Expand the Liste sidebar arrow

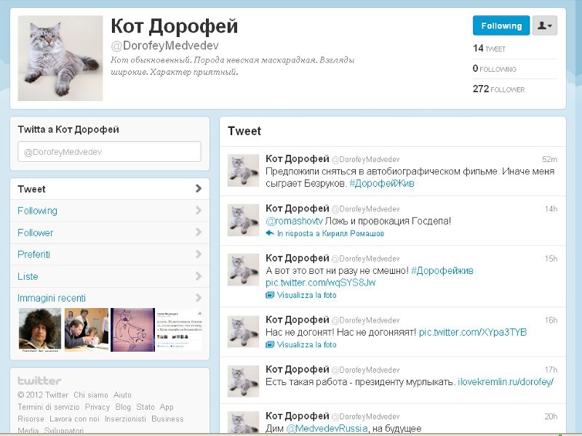click(198, 276)
